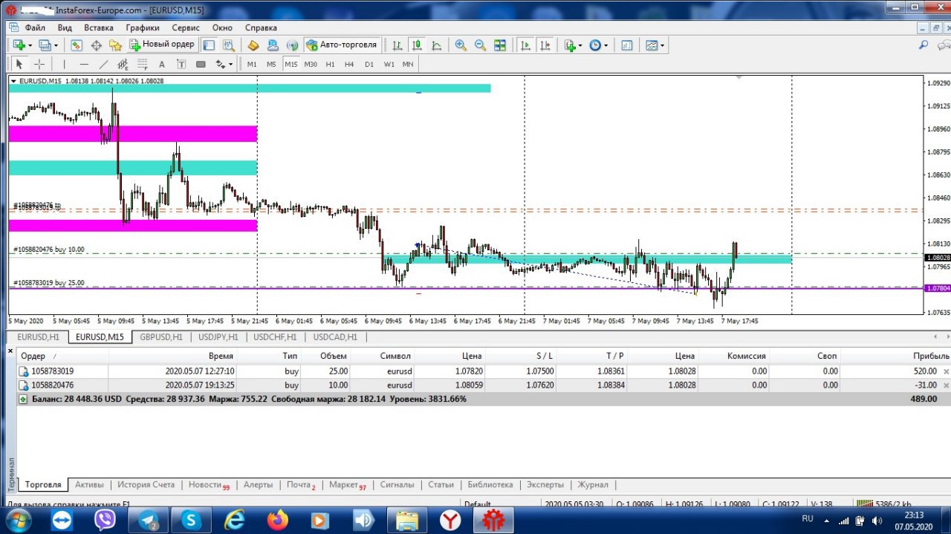Toggle Авто-торговля auto trading
Image resolution: width=951 pixels, height=534 pixels.
coord(342,45)
